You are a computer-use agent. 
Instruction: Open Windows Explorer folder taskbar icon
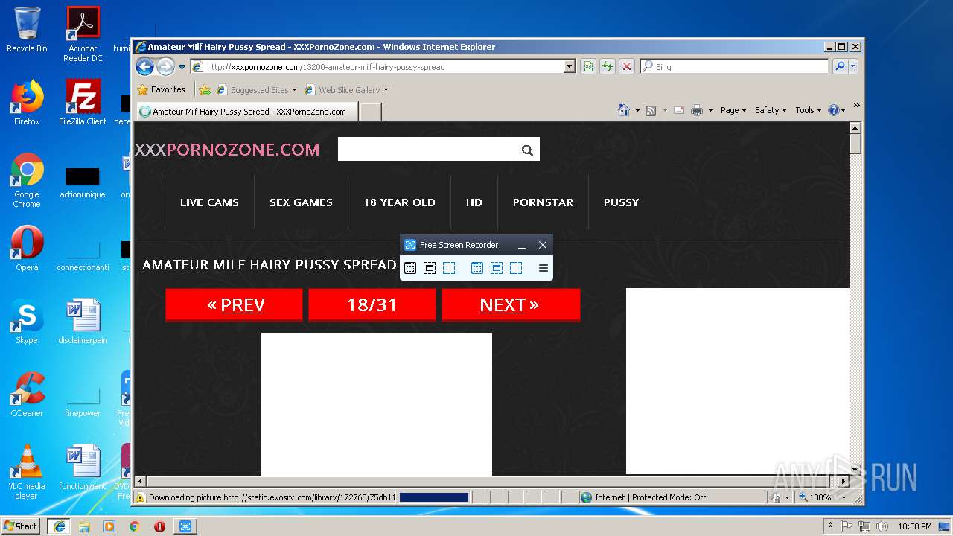84,526
